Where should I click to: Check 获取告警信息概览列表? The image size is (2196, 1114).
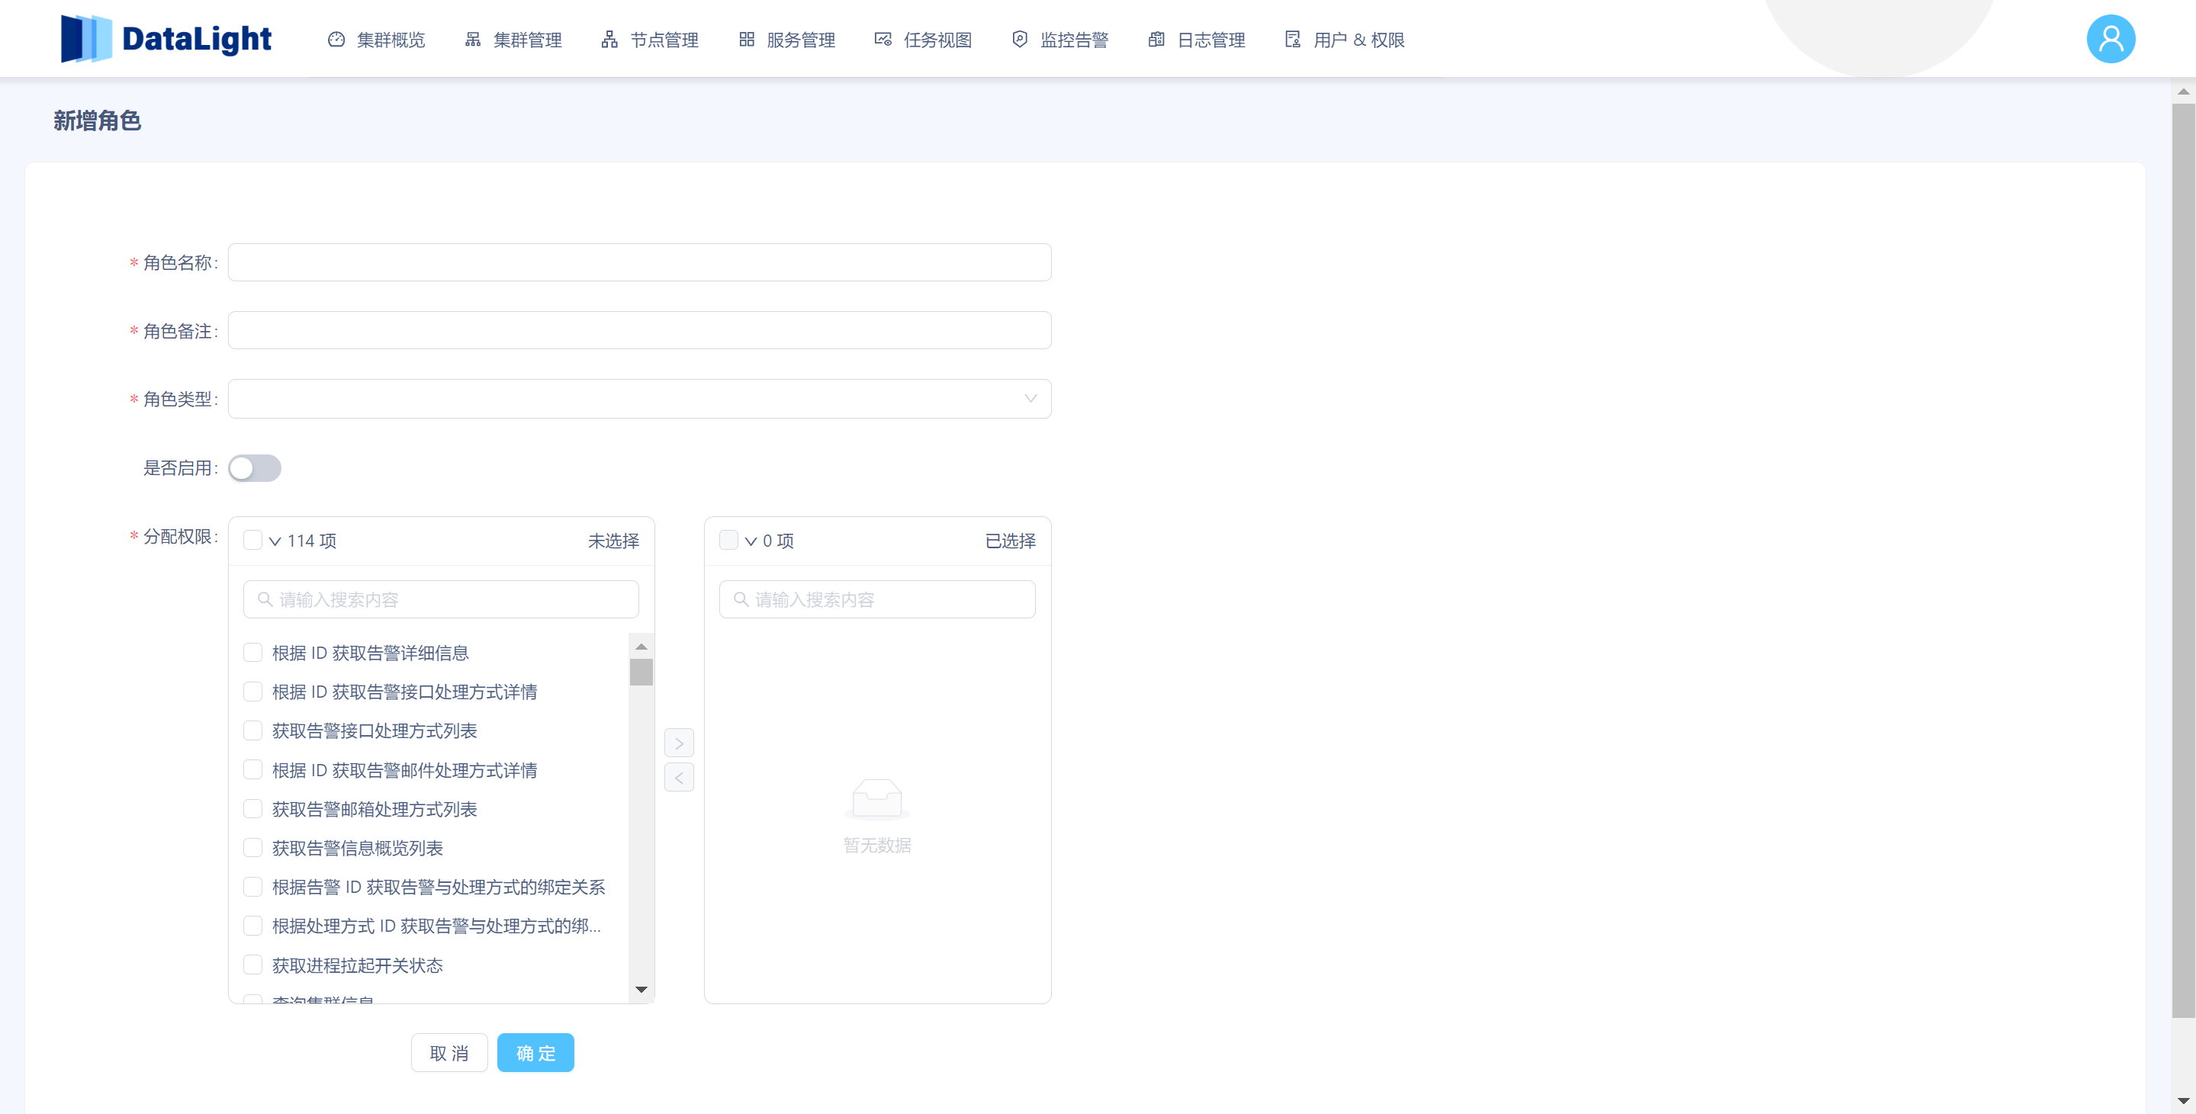coord(252,848)
